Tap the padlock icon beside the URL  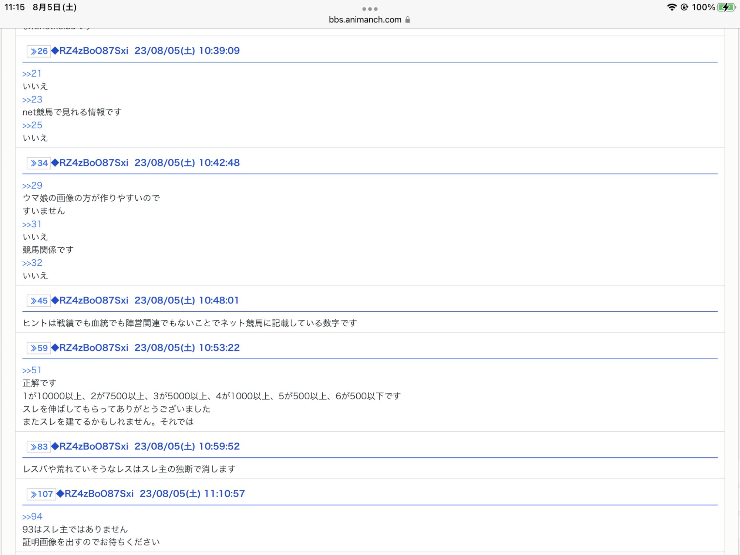point(408,20)
